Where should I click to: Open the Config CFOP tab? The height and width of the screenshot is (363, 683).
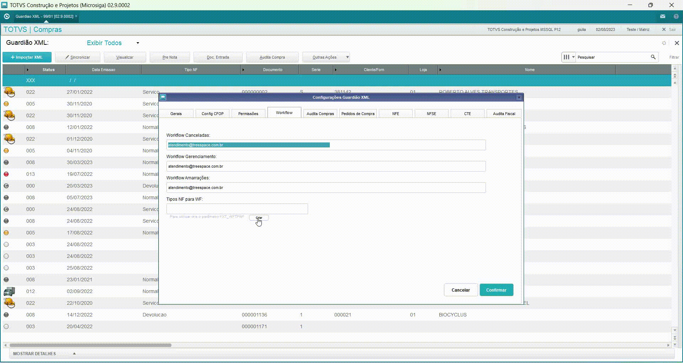212,114
